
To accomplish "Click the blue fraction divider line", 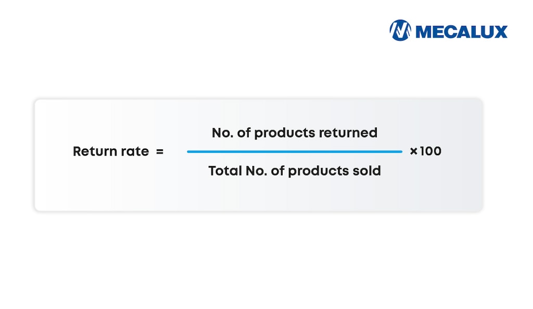I will (295, 151).
